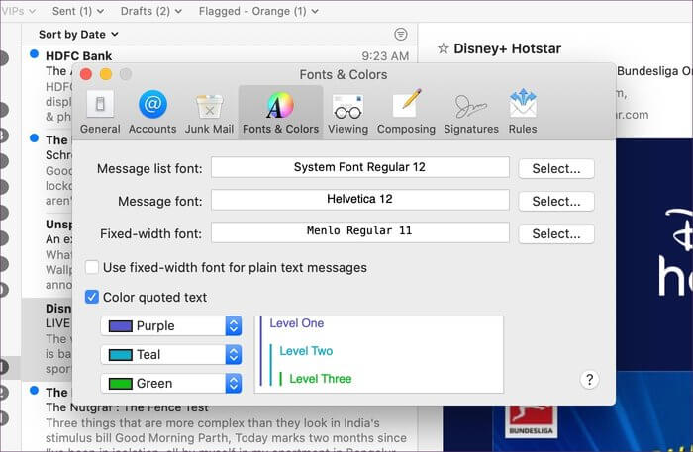The width and height of the screenshot is (693, 452).
Task: Open the Signatures preferences pane
Action: (471, 112)
